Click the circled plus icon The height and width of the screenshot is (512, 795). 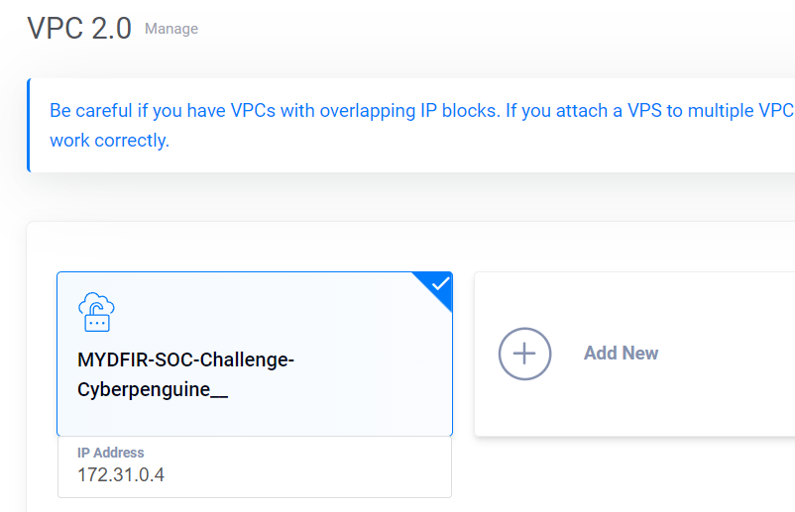tap(524, 354)
